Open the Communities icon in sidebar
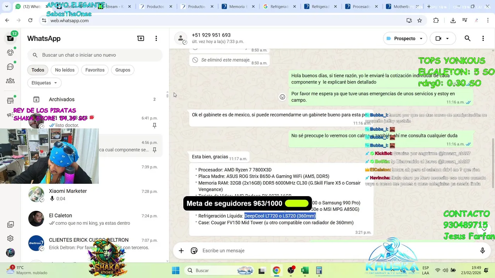Image resolution: width=495 pixels, height=278 pixels. point(10,81)
